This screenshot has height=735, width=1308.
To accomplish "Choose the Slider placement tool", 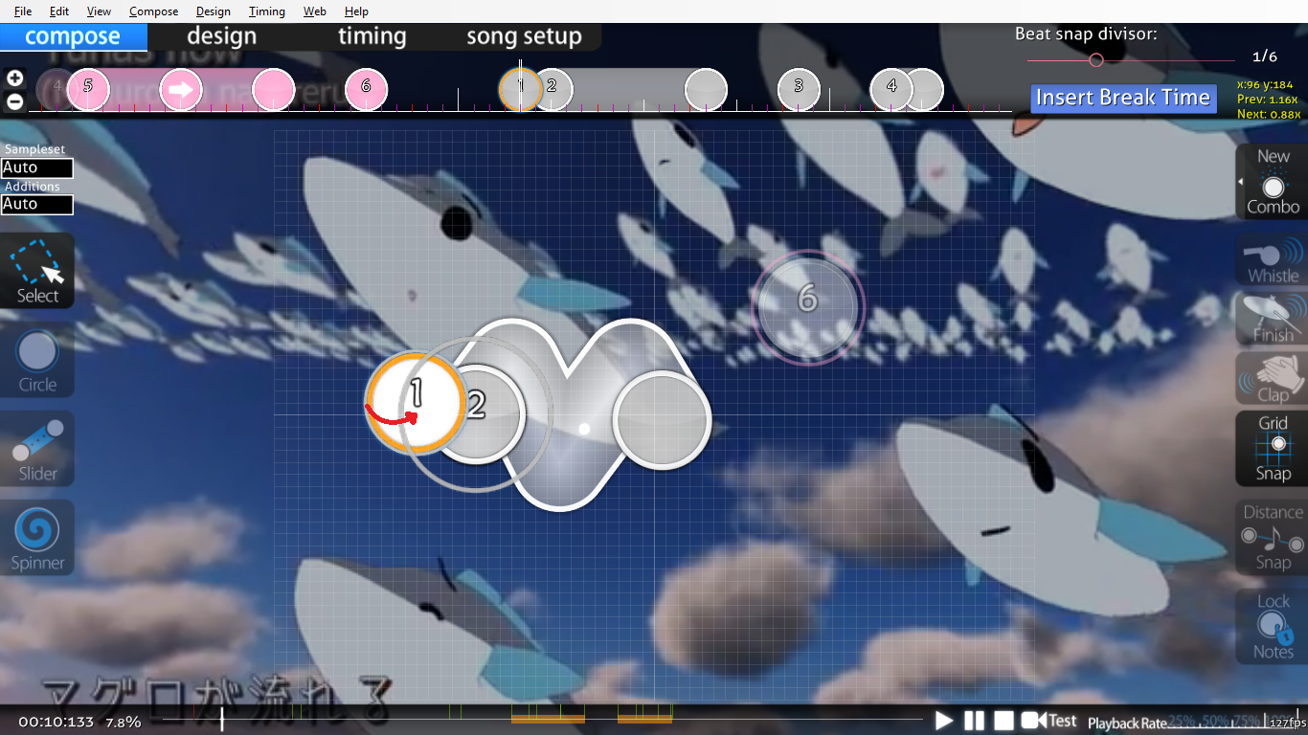I will click(37, 449).
